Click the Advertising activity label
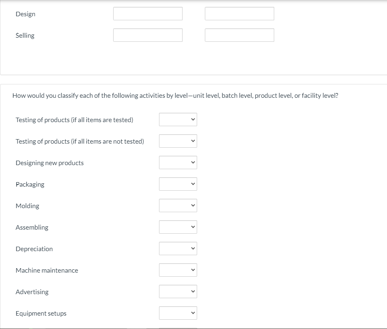The image size is (387, 329). coord(32,292)
